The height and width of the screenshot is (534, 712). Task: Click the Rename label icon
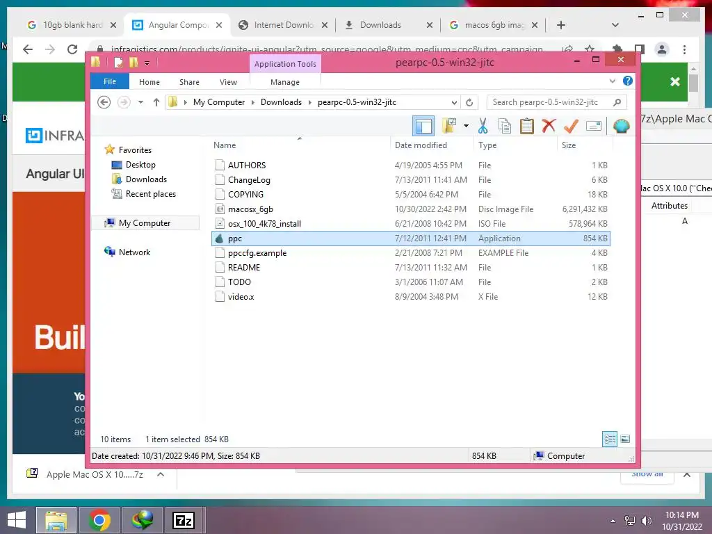(x=594, y=126)
